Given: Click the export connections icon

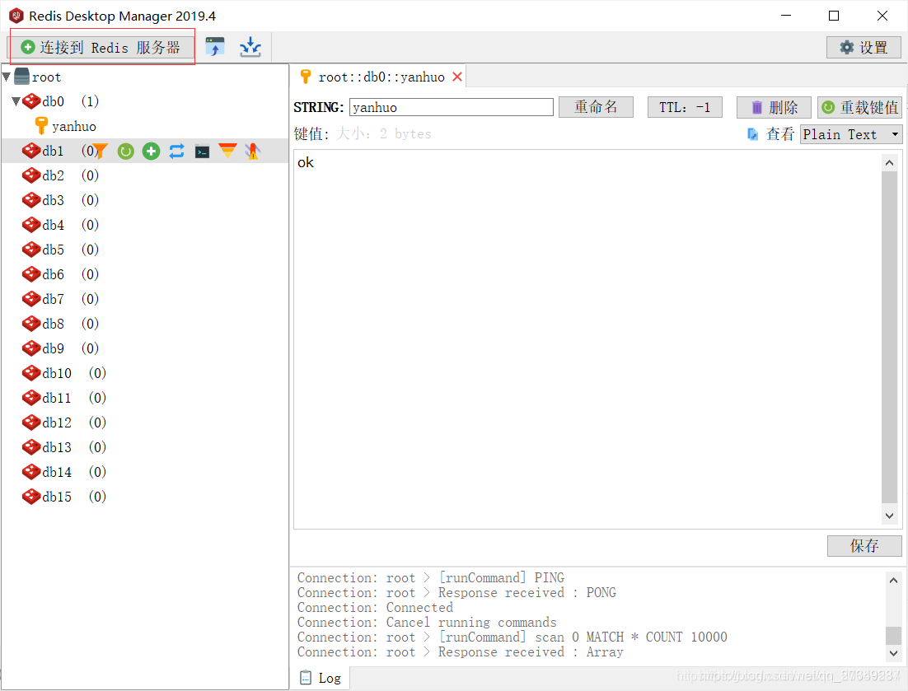Looking at the screenshot, I should pos(250,47).
